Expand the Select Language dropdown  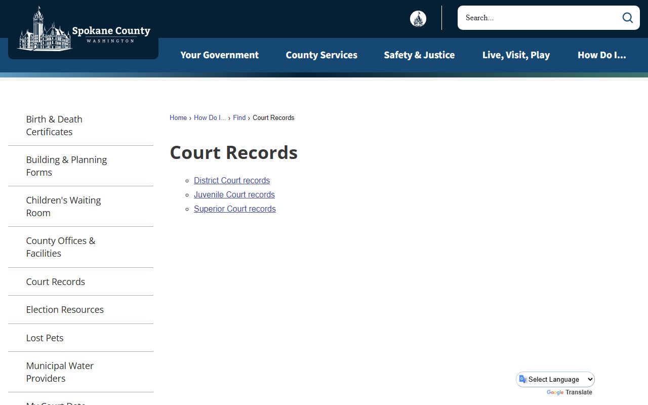[555, 379]
